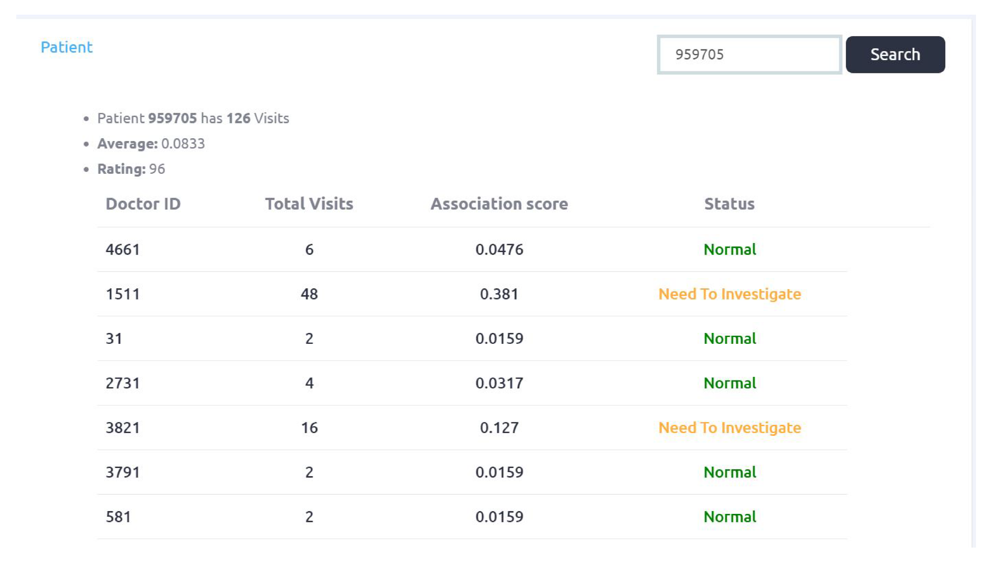Click Normal status for doctor 581
The height and width of the screenshot is (561, 991).
pos(729,517)
